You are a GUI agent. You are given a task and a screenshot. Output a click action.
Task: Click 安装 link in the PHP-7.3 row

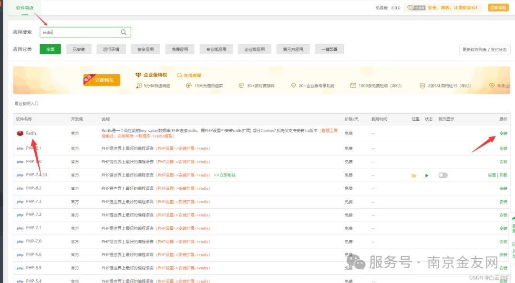pos(503,202)
